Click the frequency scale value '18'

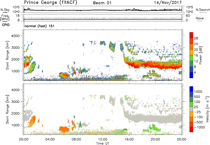[x=18, y=15]
